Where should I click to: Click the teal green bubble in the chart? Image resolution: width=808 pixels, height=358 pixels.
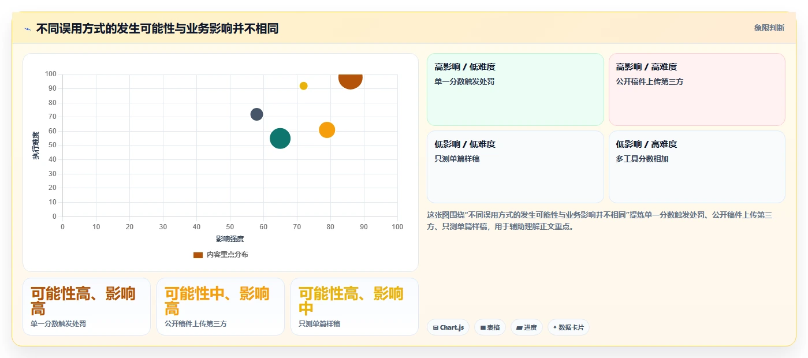[280, 139]
